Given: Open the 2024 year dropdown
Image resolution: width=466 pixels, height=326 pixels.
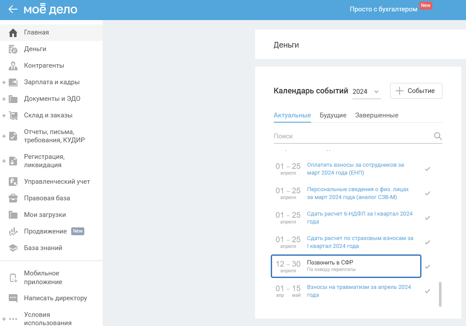Looking at the screenshot, I should [366, 92].
